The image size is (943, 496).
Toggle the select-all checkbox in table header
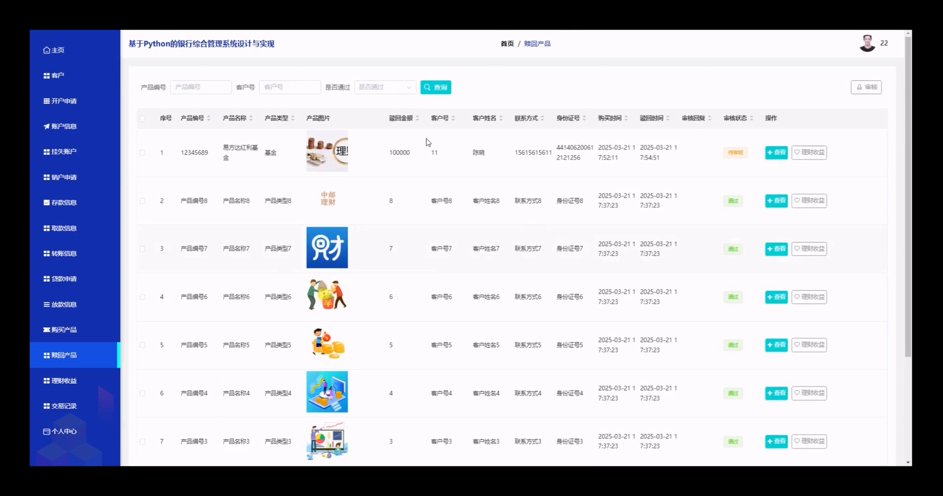(142, 119)
